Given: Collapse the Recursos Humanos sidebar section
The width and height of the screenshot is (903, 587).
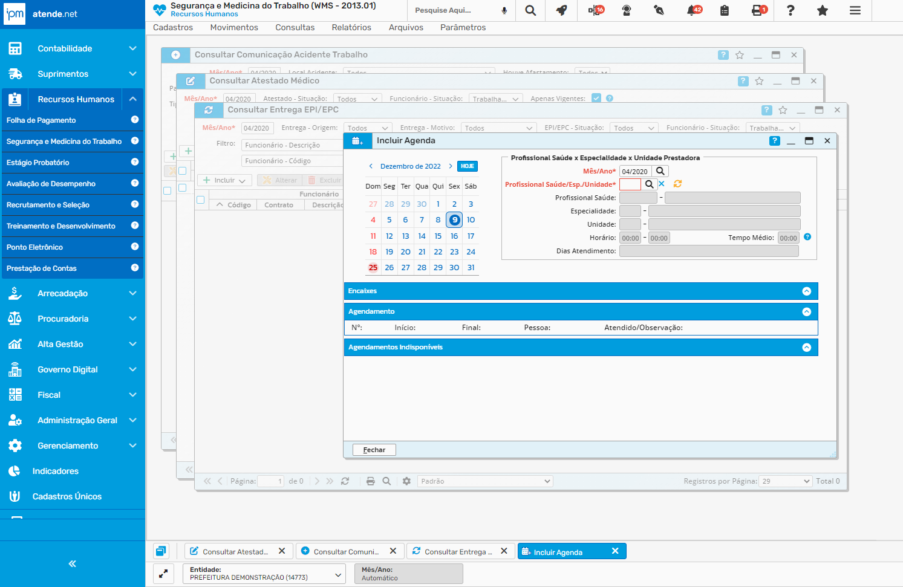Looking at the screenshot, I should click(x=132, y=99).
